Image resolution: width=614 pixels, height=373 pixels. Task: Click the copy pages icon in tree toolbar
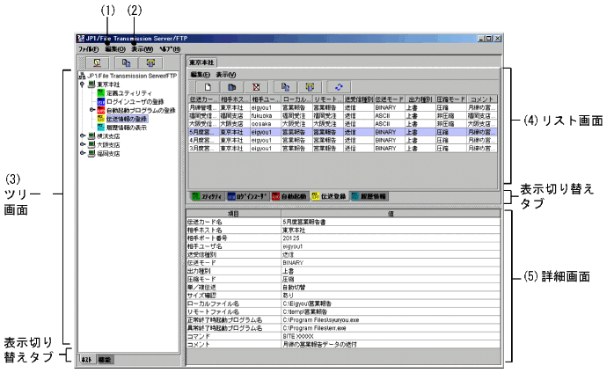click(125, 63)
